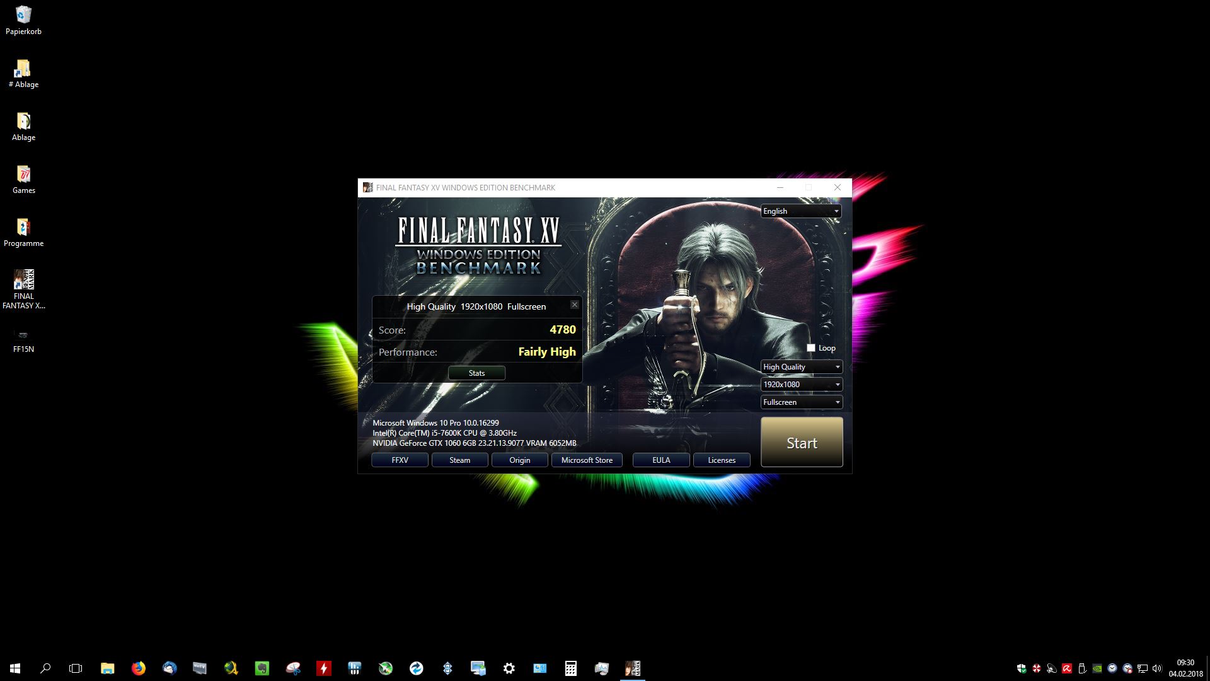This screenshot has height=681, width=1210.
Task: Enable the Loop checkbox
Action: [x=811, y=348]
